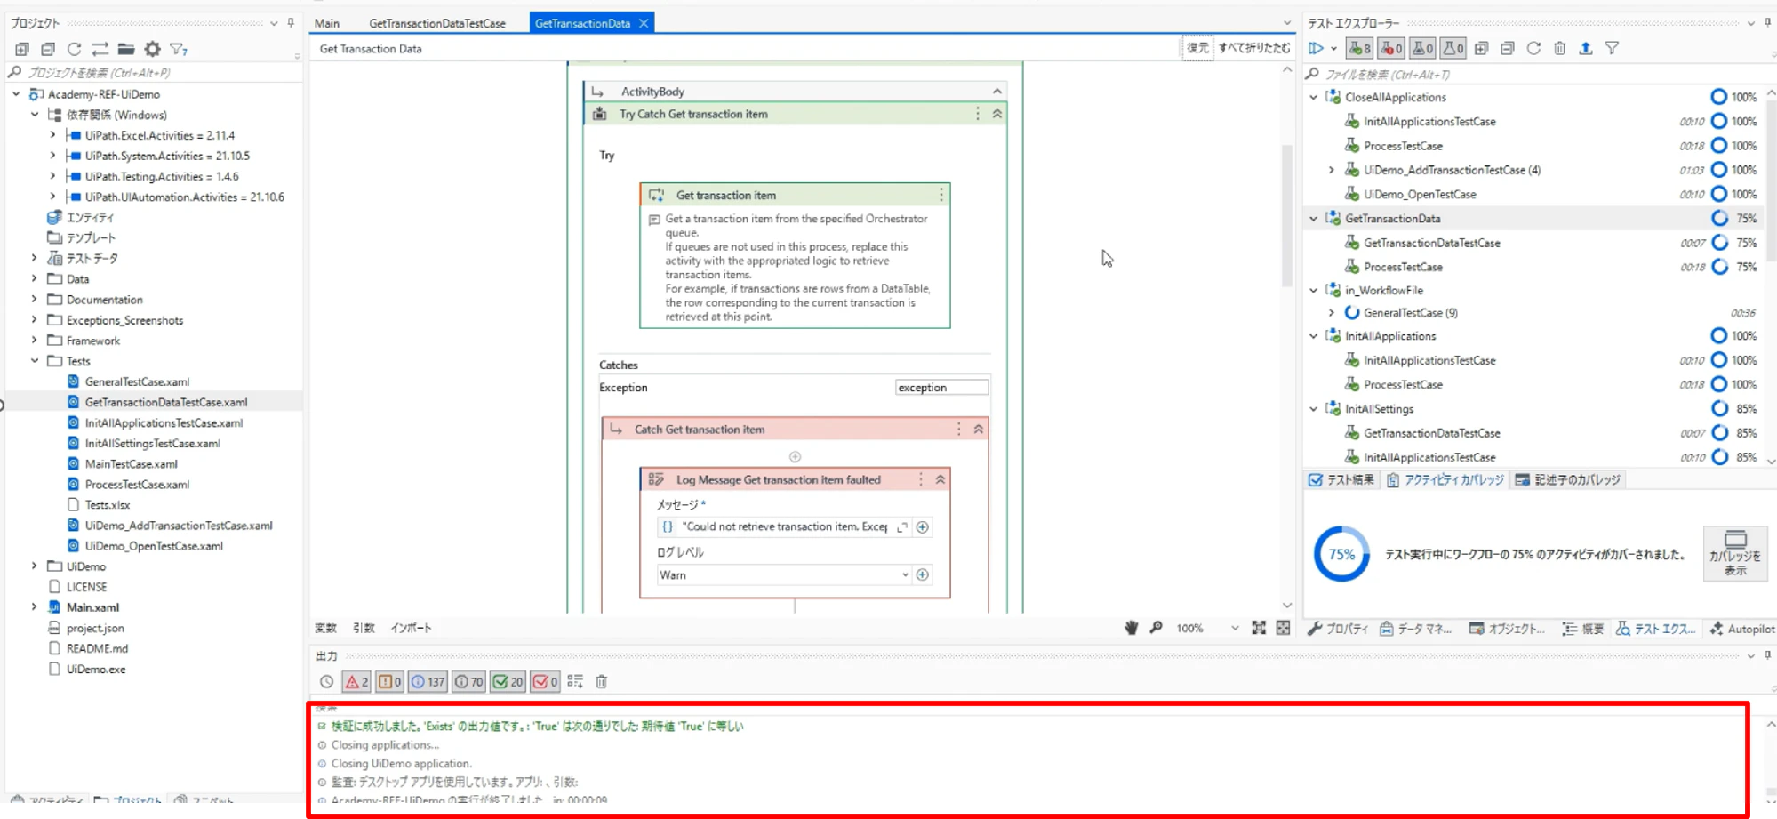The image size is (1777, 819).
Task: Toggle failed verifications filter in Output
Action: pyautogui.click(x=545, y=682)
